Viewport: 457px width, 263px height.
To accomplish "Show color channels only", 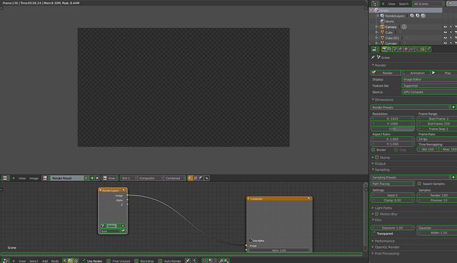I will (195, 178).
